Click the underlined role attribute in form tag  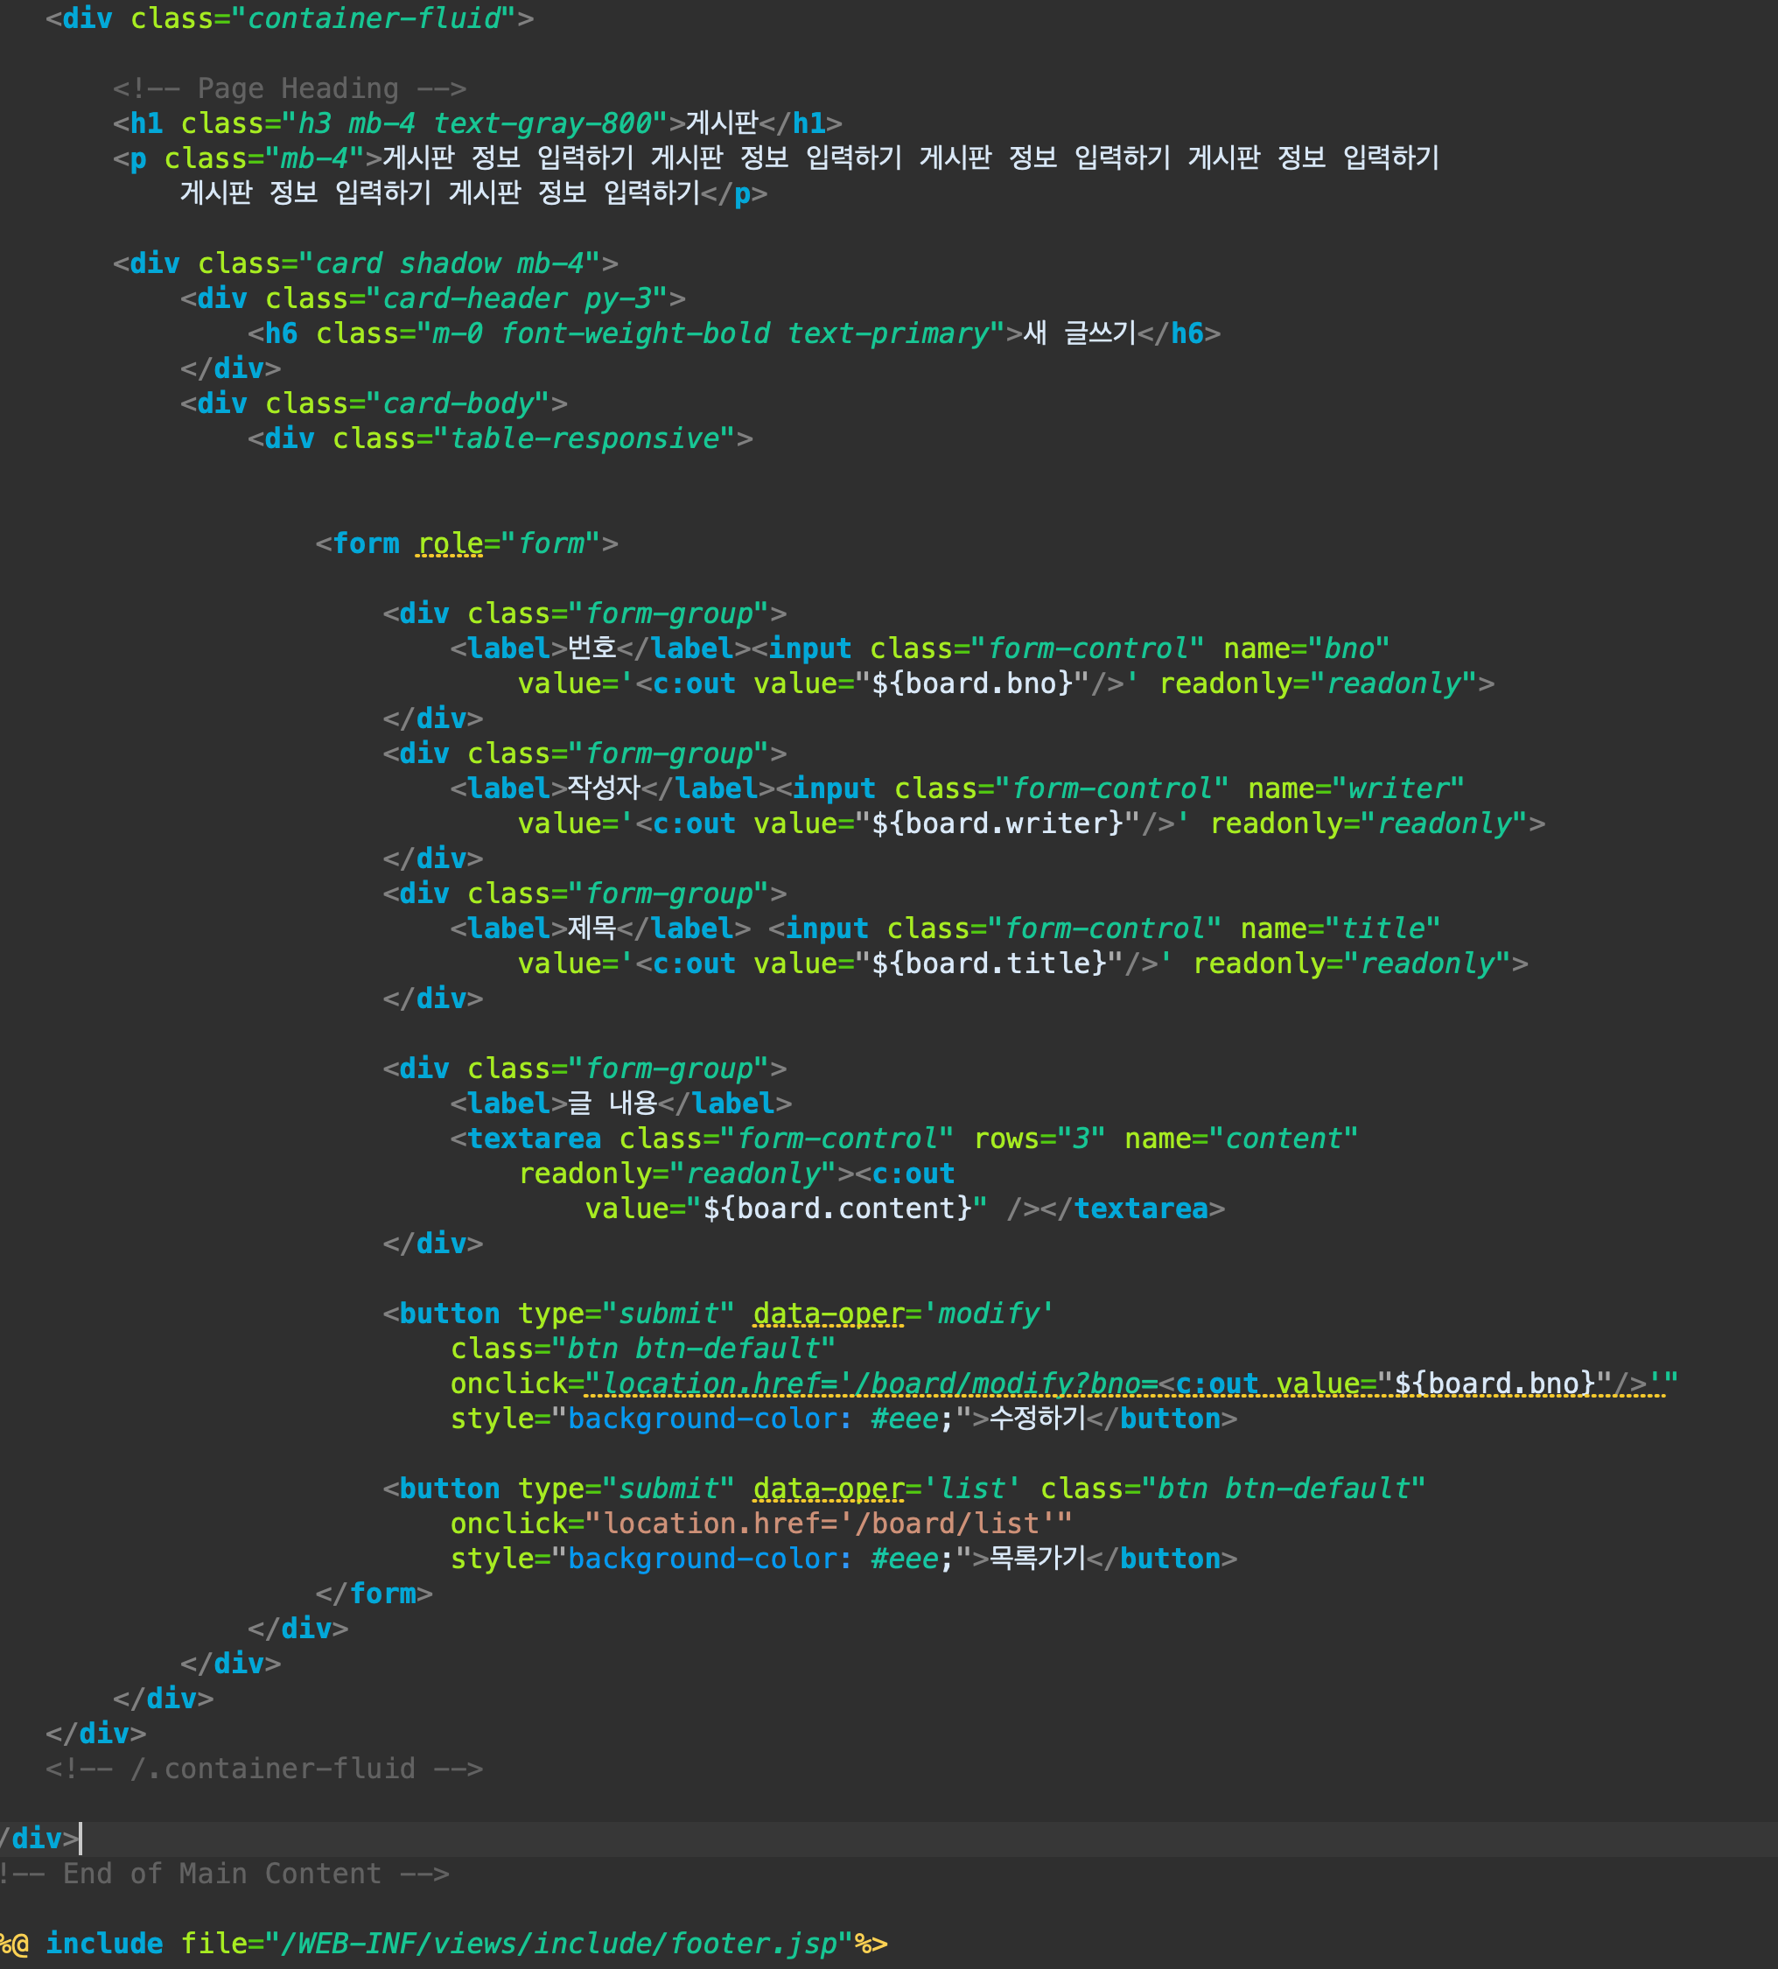pos(450,544)
